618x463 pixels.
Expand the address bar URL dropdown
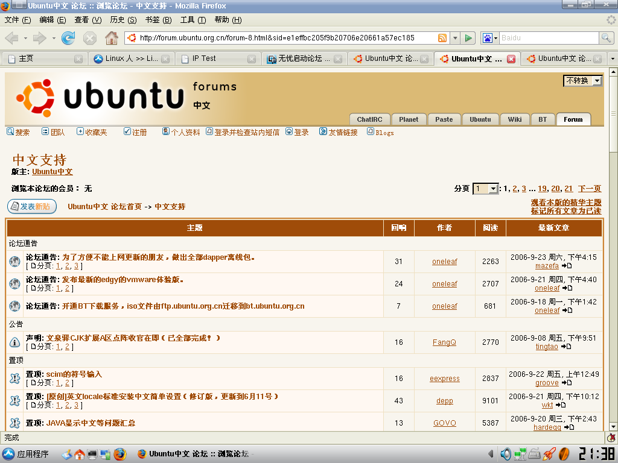point(455,38)
